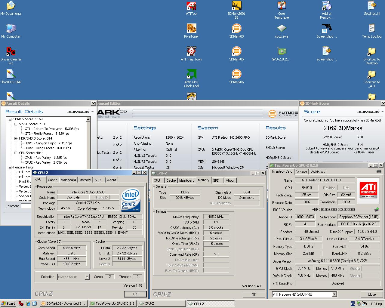Switch to 3DMark06 taskbar button
The image size is (385, 308).
point(64,303)
